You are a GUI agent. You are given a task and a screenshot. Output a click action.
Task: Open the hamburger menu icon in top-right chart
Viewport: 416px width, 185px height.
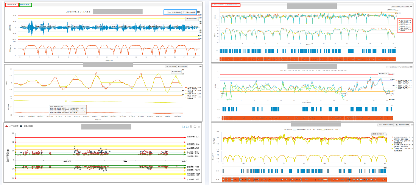click(x=410, y=7)
